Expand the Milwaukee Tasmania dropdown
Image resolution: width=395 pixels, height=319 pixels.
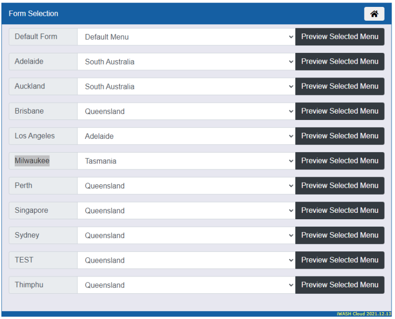pyautogui.click(x=186, y=161)
